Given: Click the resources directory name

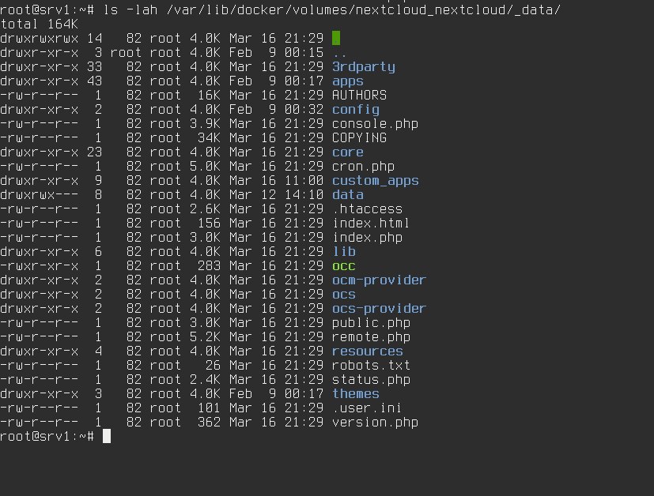Looking at the screenshot, I should click(367, 351).
